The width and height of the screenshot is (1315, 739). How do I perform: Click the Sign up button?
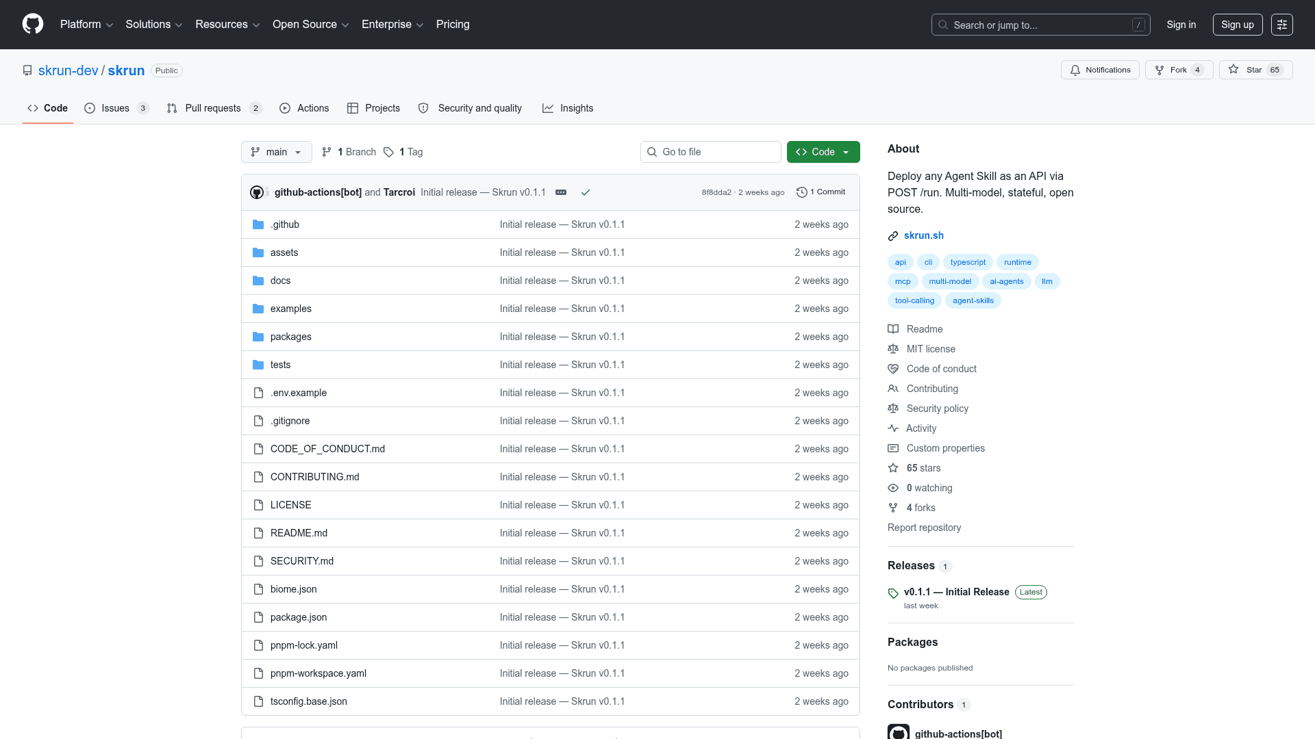tap(1237, 25)
